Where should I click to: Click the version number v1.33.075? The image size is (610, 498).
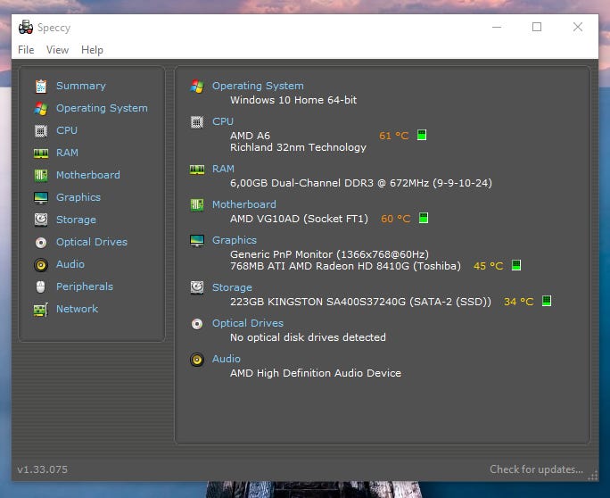pyautogui.click(x=43, y=469)
